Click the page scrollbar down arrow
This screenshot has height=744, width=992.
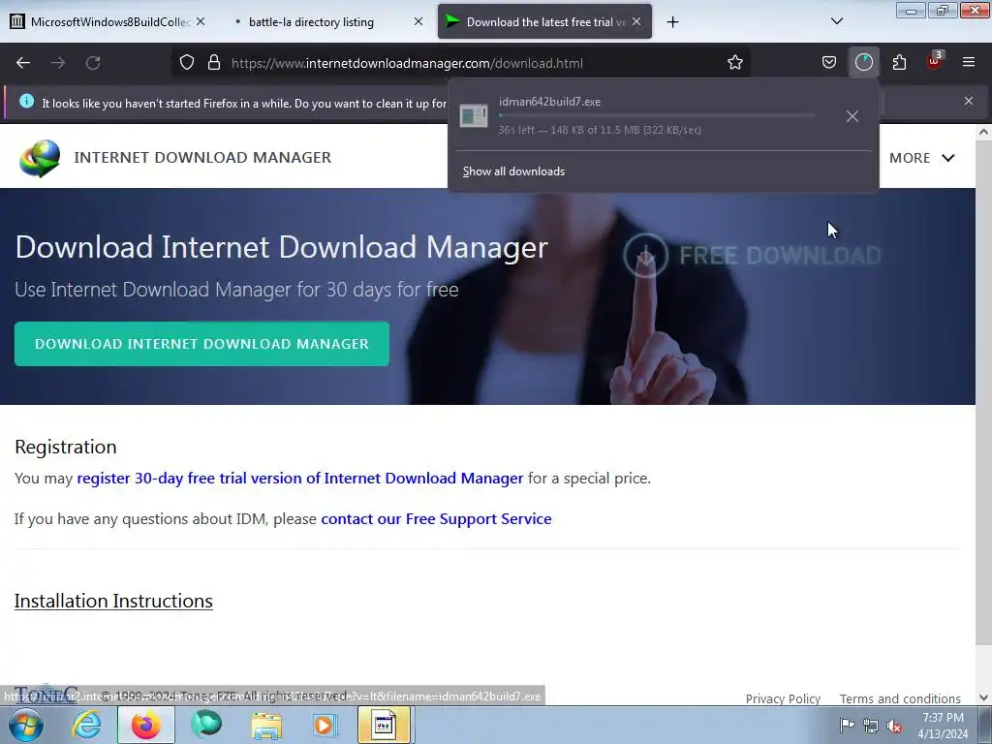(x=983, y=697)
